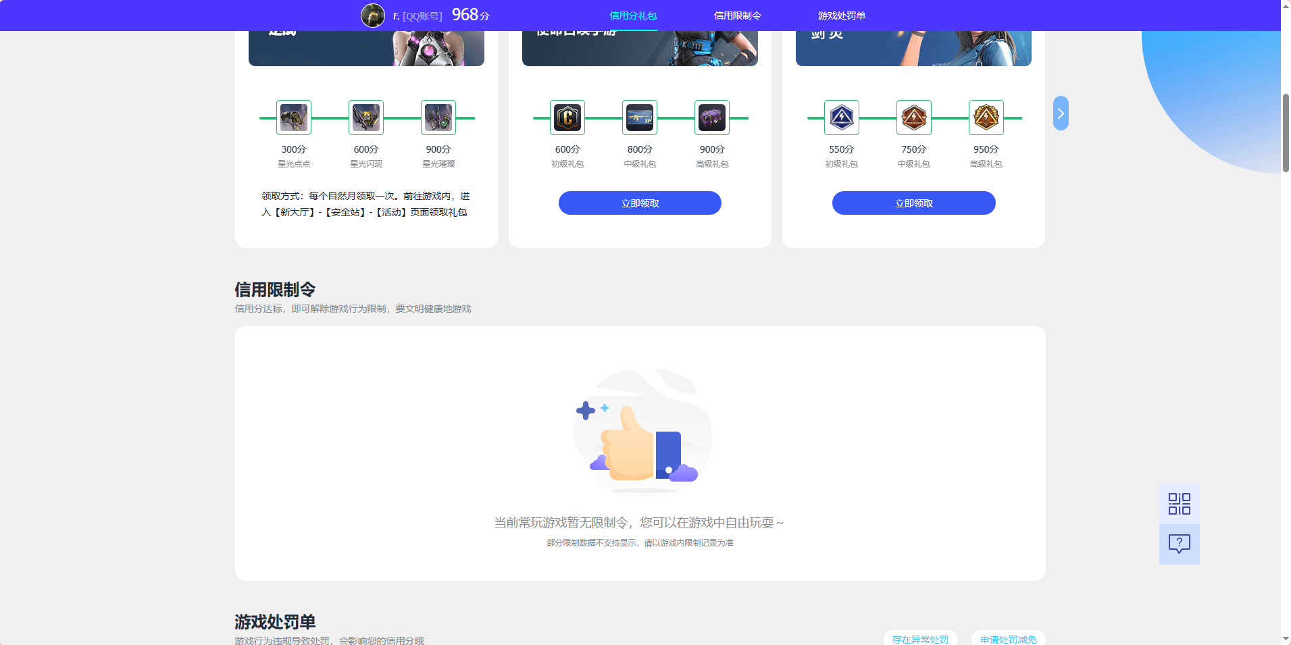Select the 900分 星光璀璨 reward icon
The height and width of the screenshot is (645, 1291).
tap(438, 118)
